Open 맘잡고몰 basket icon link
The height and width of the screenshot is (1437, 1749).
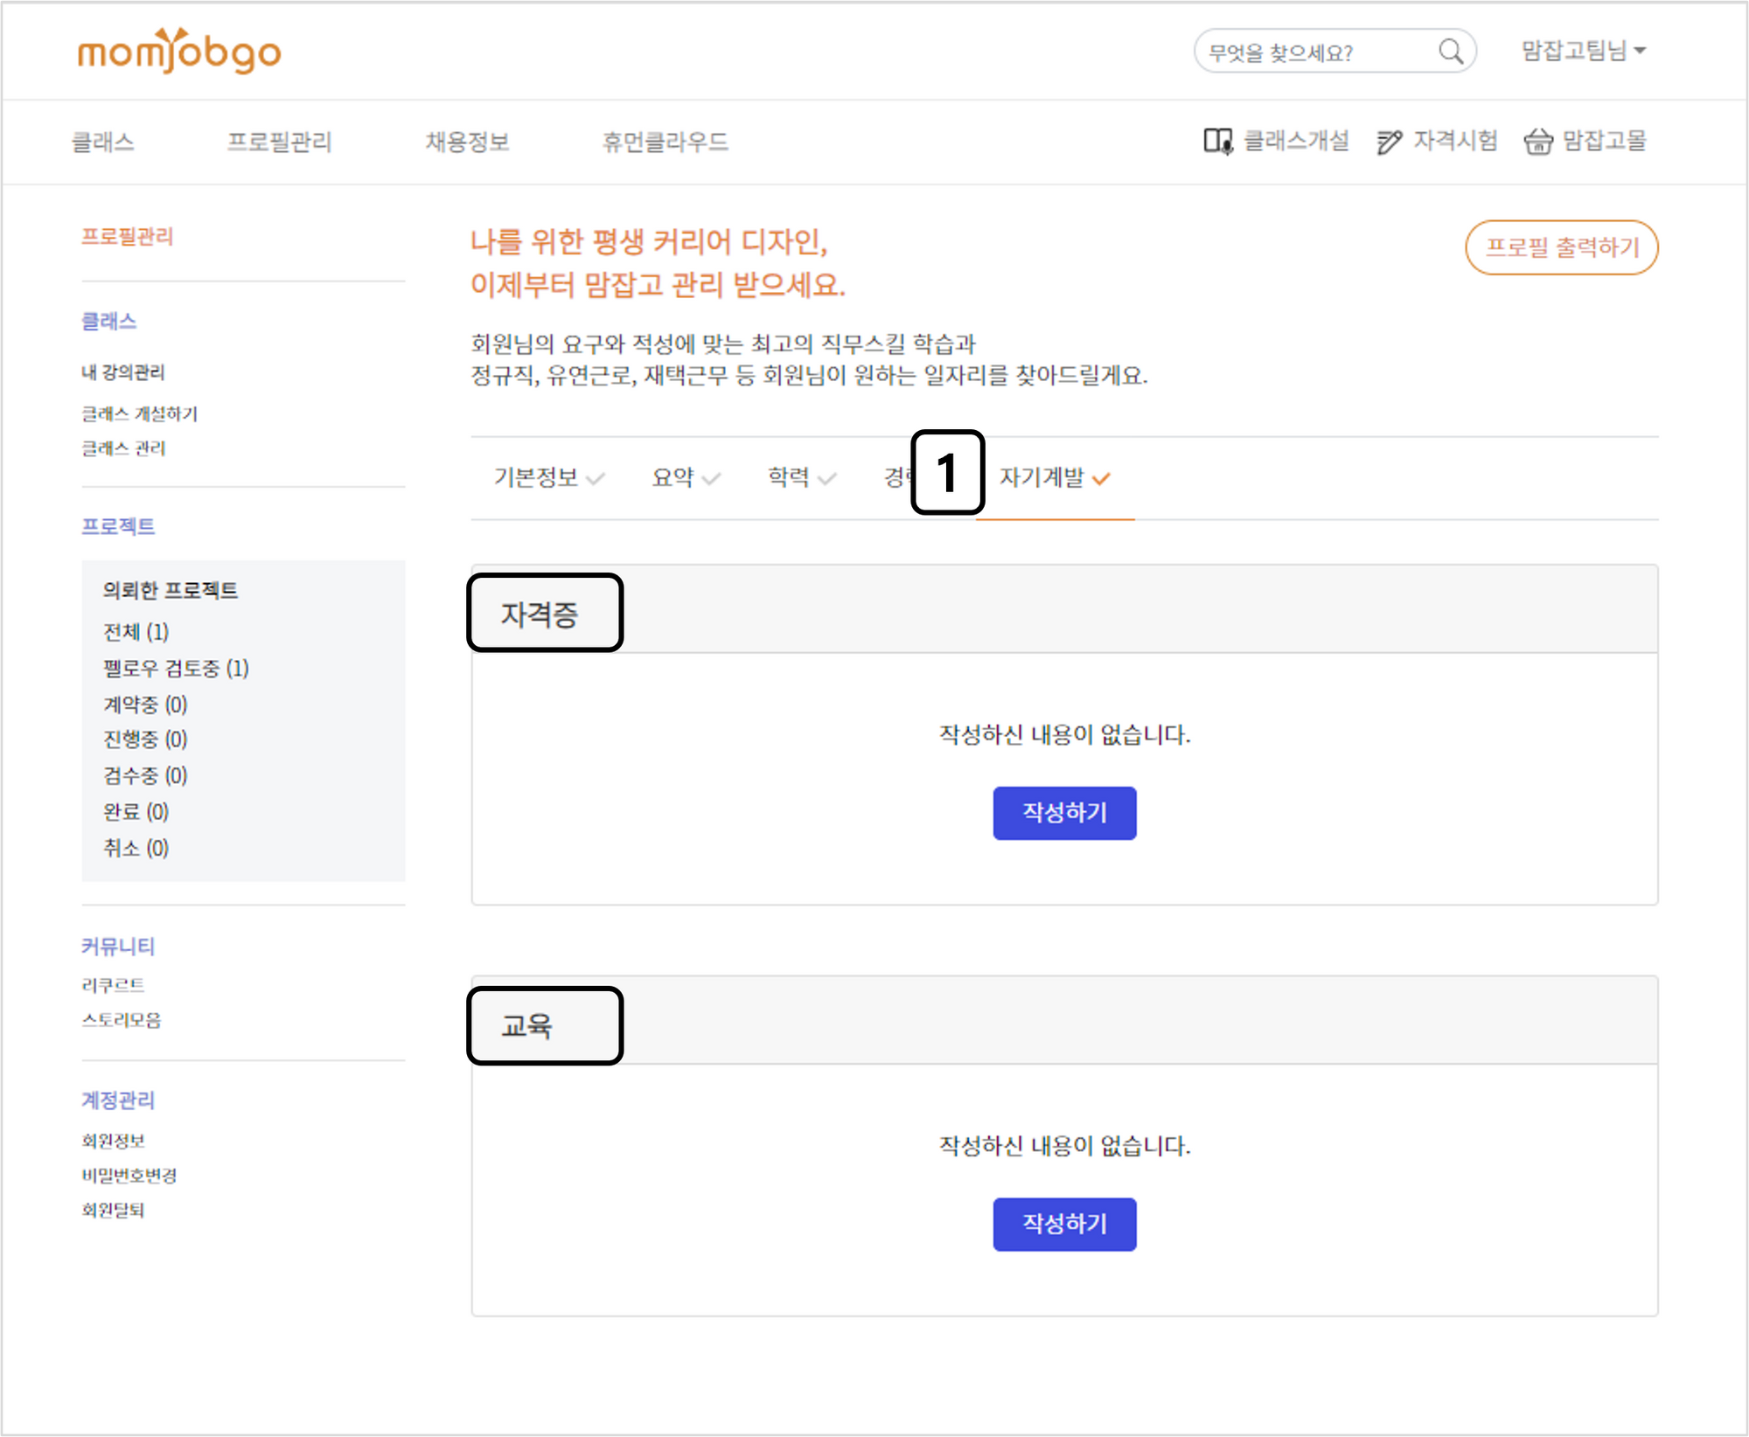point(1538,141)
